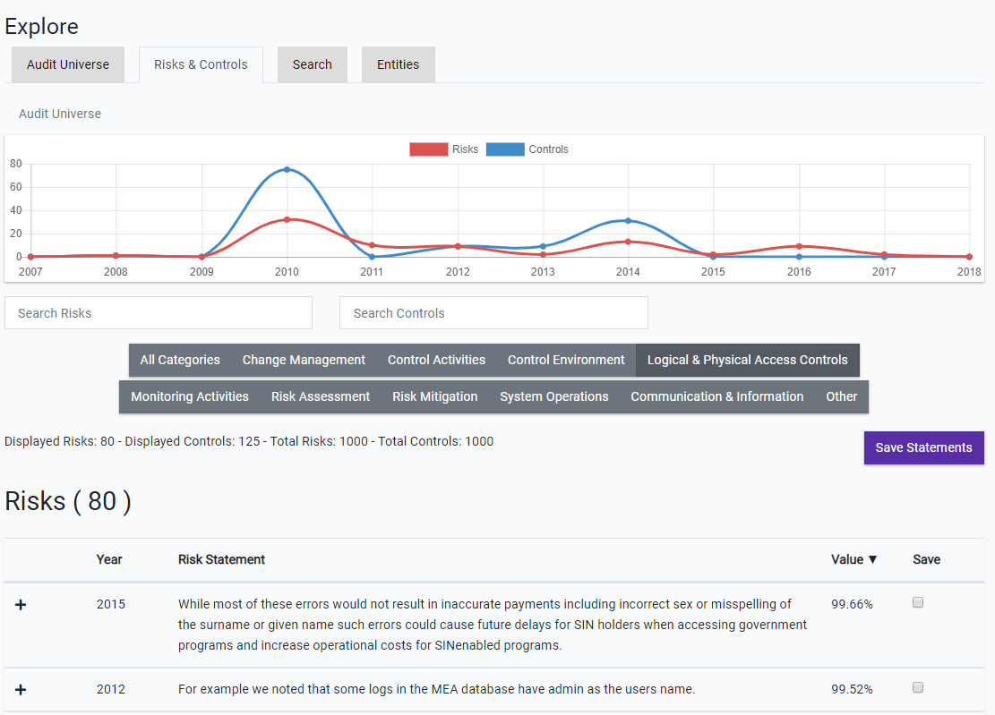Check the Save box for 2012 risk
995x715 pixels.
coord(917,688)
